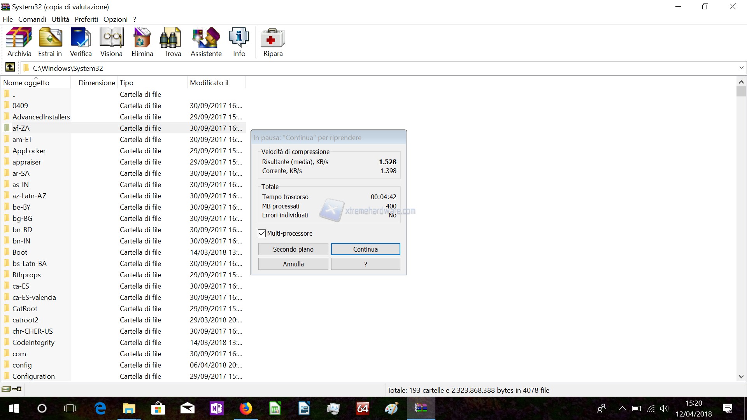Show hidden system tray icons chevron

(622, 408)
